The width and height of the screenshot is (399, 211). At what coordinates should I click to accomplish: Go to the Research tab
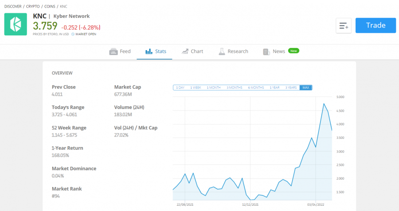[233, 51]
